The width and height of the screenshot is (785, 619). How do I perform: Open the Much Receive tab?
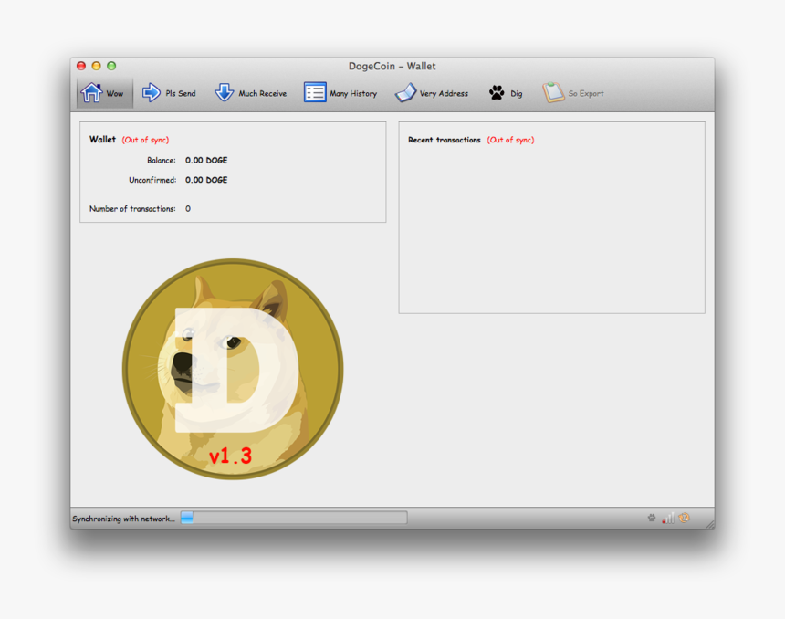point(250,93)
